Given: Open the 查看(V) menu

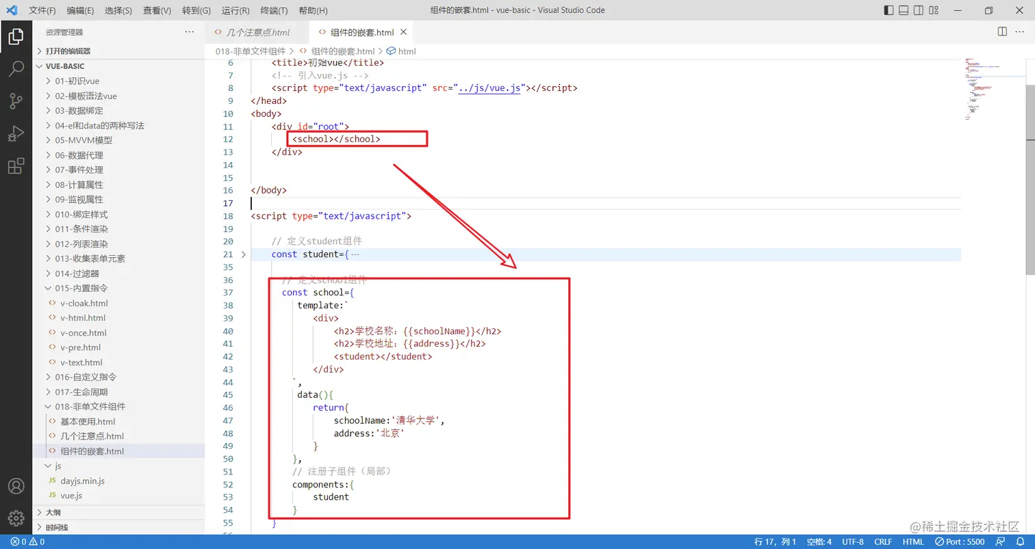Looking at the screenshot, I should (157, 10).
